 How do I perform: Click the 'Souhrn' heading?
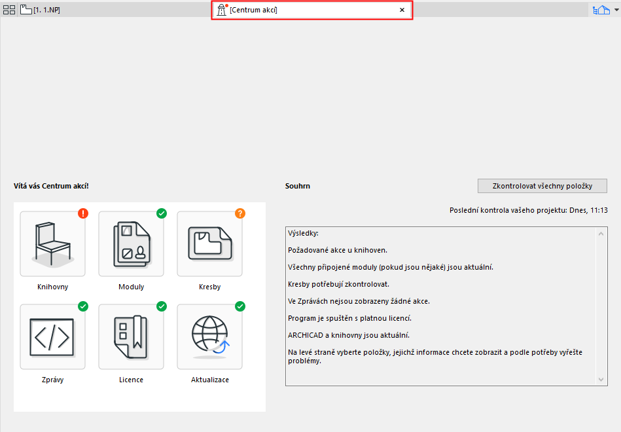298,186
